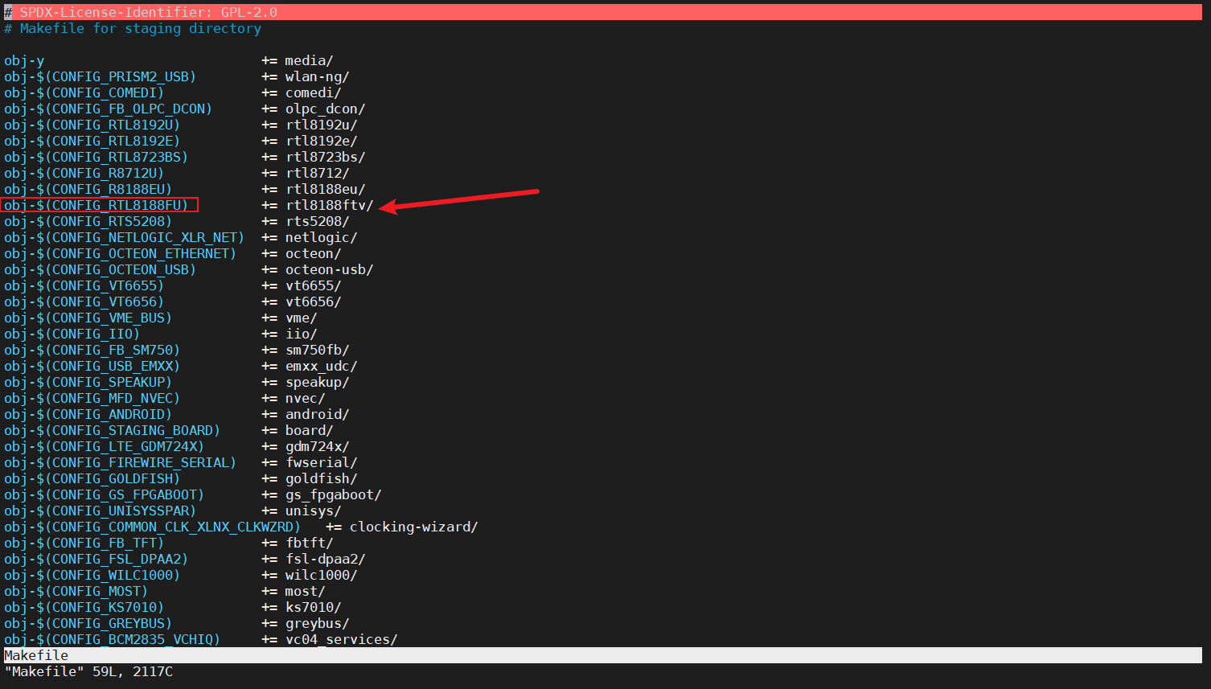Click the 'nvec/' directory value
Viewport: 1211px width, 689px height.
click(x=305, y=398)
